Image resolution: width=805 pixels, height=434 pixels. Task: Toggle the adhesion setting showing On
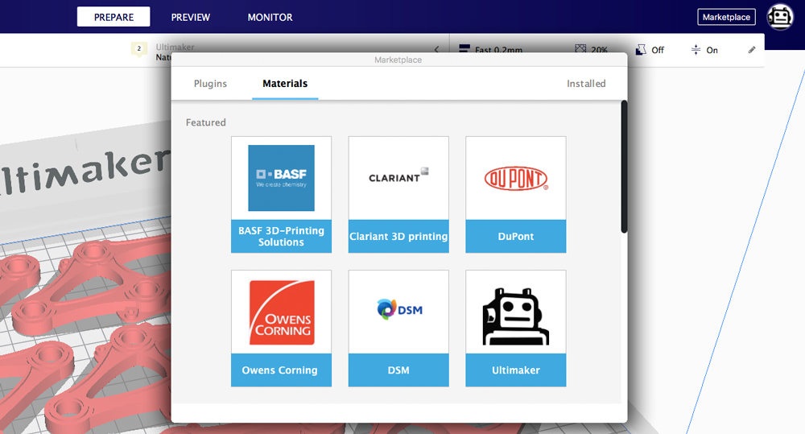pos(704,50)
